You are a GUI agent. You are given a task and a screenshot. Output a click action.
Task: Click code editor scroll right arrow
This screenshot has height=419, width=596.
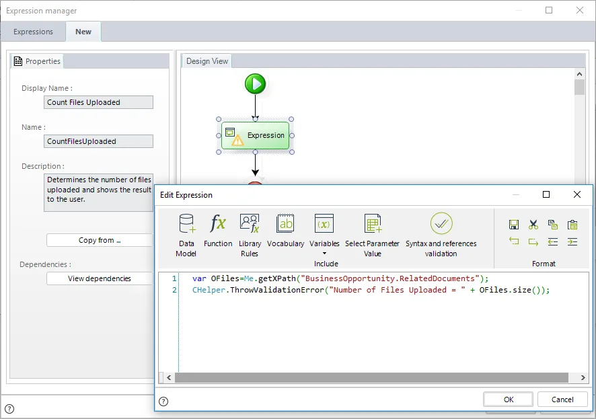coord(583,377)
